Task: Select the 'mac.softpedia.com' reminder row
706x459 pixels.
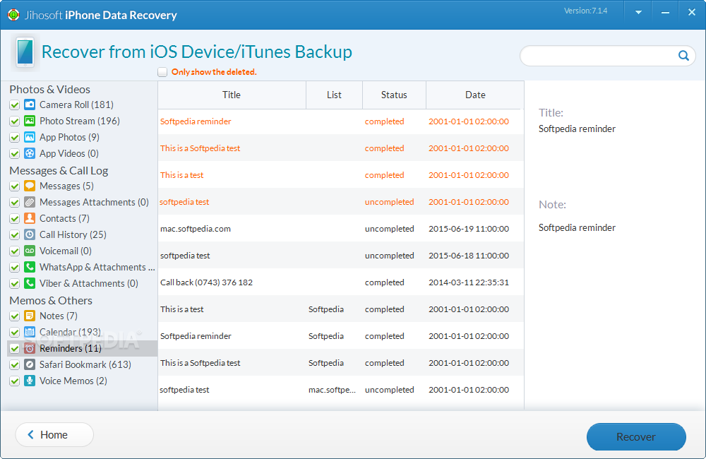Action: point(341,228)
